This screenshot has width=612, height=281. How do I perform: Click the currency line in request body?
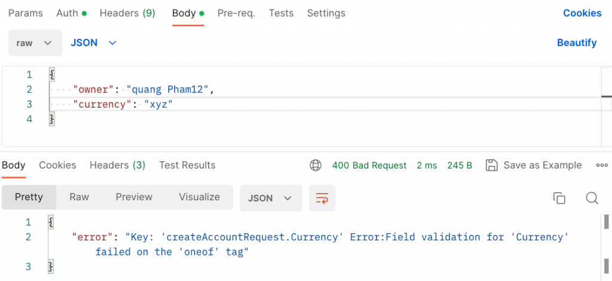(126, 105)
